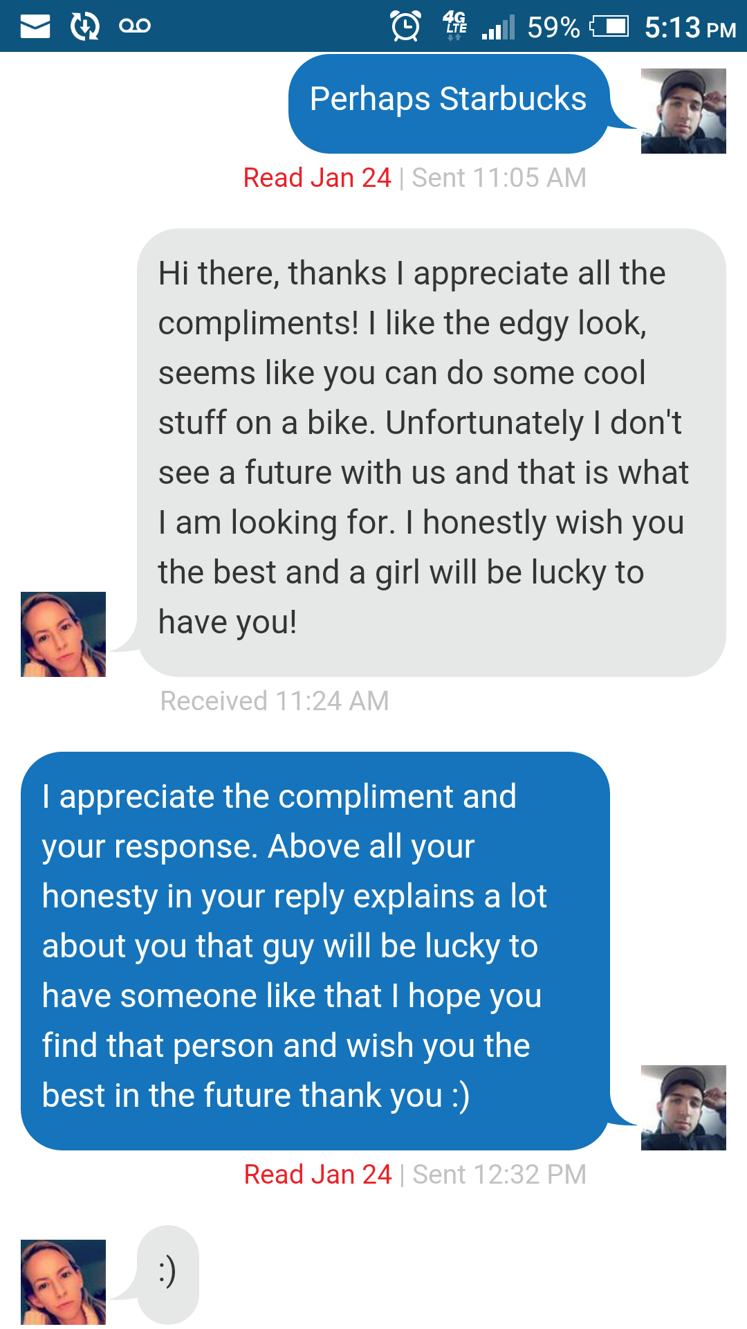The image size is (747, 1329).
Task: Tap the mail notification icon
Action: (35, 27)
